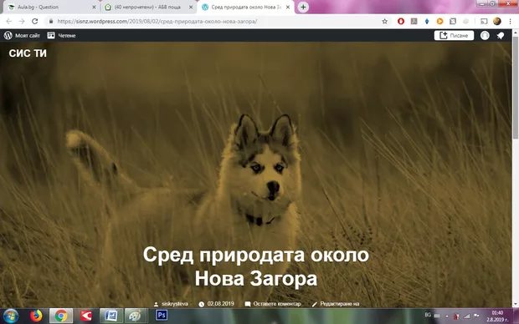The image size is (519, 324).
Task: Open the WordPress user profile avatar
Action: 485,35
